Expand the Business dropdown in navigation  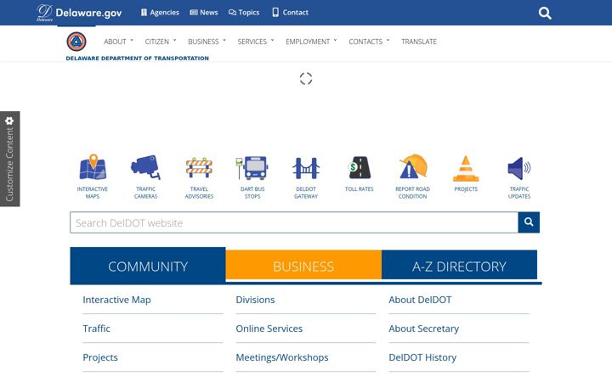coord(207,42)
